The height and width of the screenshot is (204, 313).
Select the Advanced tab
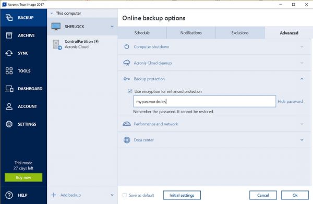point(289,33)
